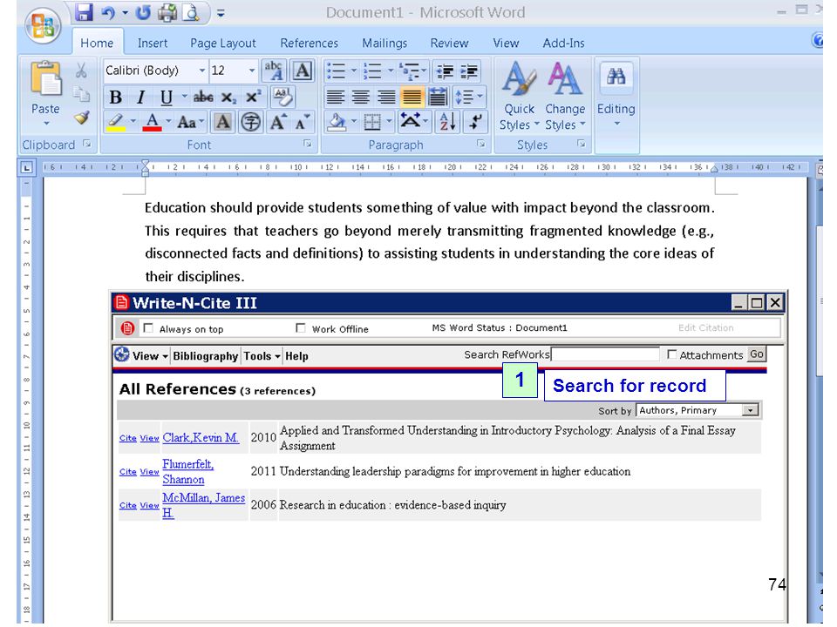Show paragraph marks icon
Image resolution: width=837 pixels, height=627 pixels.
coord(475,122)
